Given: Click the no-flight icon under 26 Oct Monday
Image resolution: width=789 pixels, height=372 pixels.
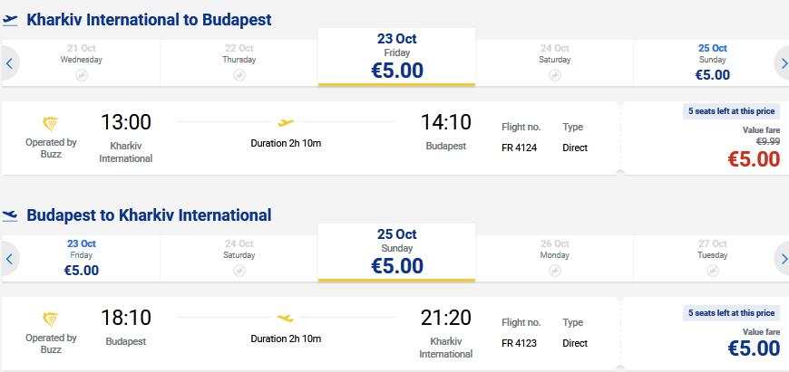Looking at the screenshot, I should pyautogui.click(x=554, y=271).
